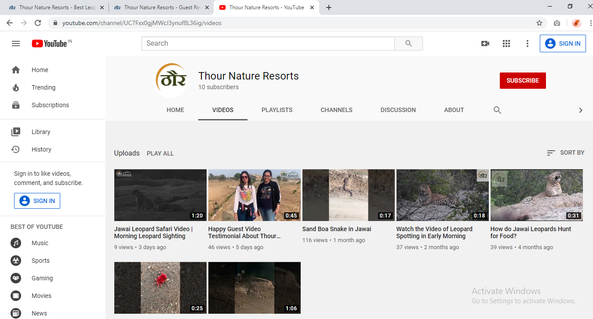Click SIGN IN button in the sidebar

click(x=37, y=201)
